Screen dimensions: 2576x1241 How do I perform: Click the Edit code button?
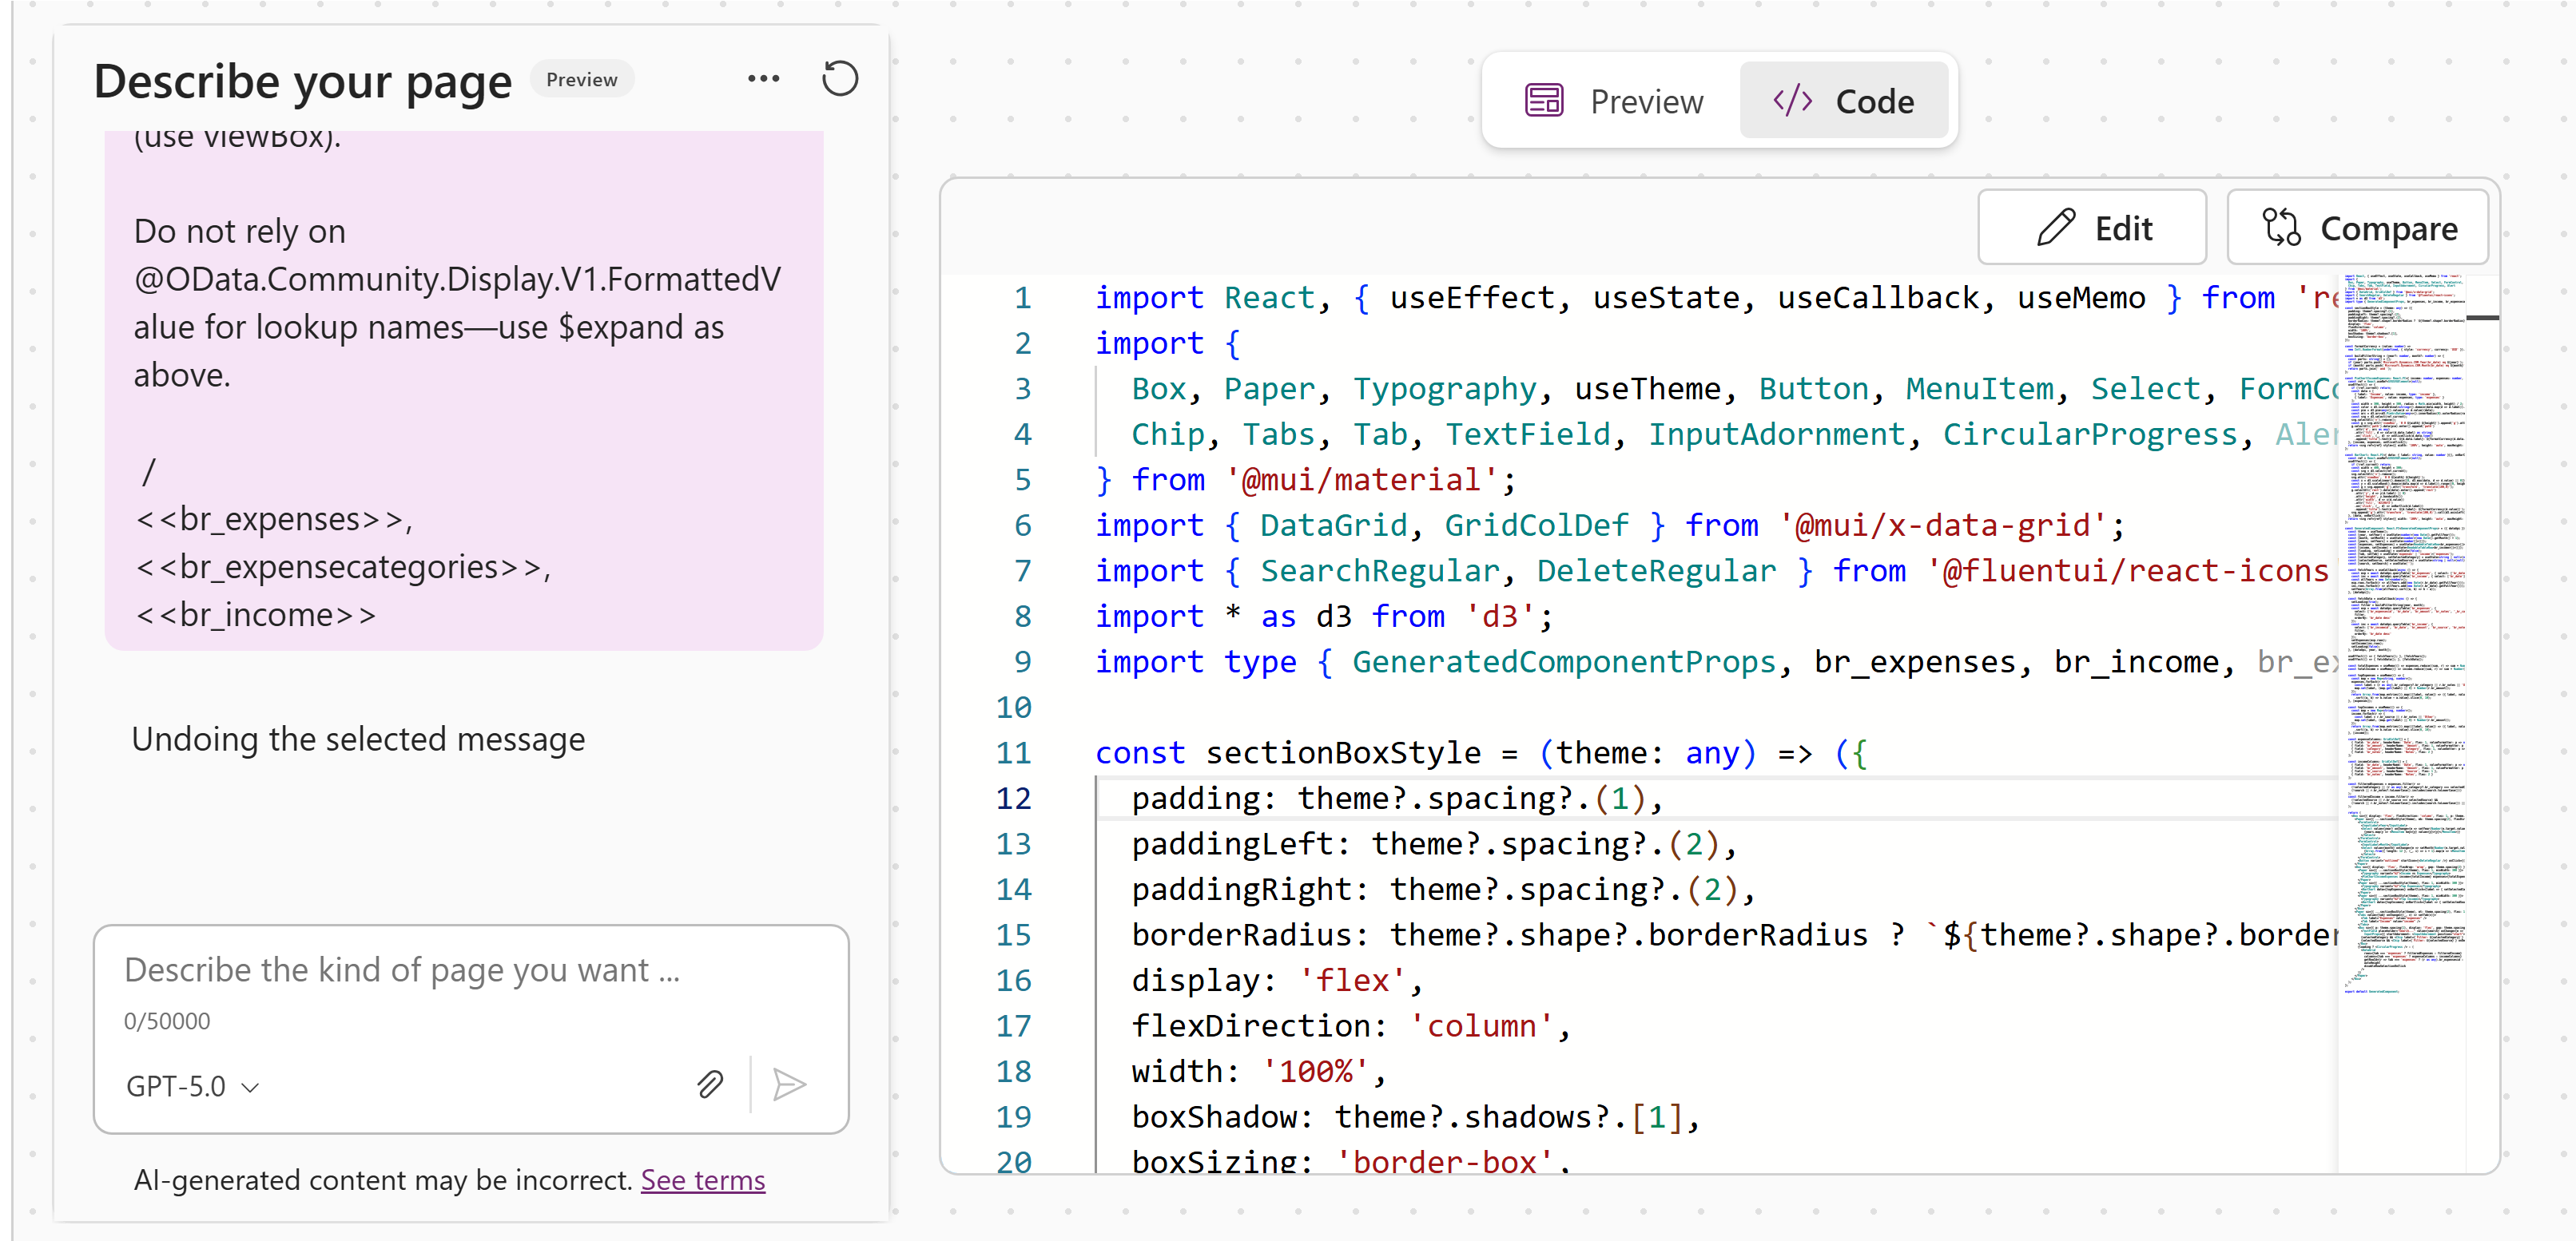2092,228
